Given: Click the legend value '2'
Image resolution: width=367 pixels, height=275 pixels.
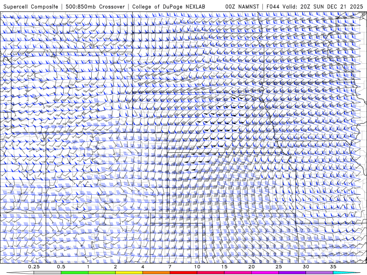Looking at the screenshot, I should (x=116, y=267).
